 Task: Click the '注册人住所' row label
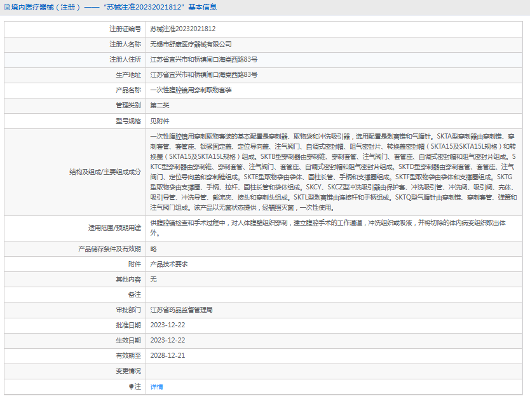pyautogui.click(x=125, y=60)
